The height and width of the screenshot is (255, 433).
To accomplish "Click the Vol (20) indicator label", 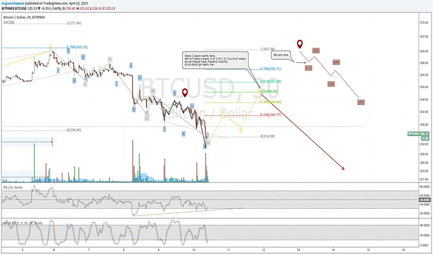I will (x=9, y=22).
